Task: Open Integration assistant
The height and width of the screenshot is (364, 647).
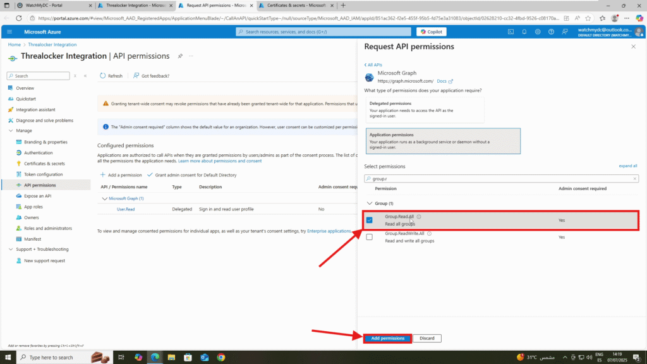Action: [35, 109]
